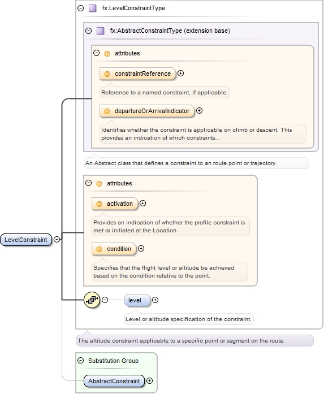
Task: Collapse the LevelConstraint root node
Action: [57, 240]
